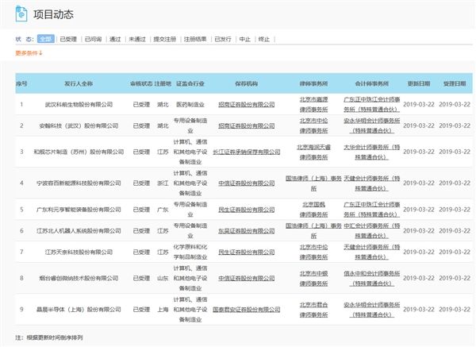The image size is (476, 347).
Task: Expand 更多条件 filter options
Action: coord(29,53)
